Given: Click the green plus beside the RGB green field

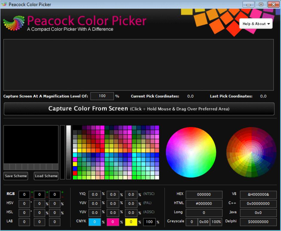Looking at the screenshot, I should pos(47,192).
